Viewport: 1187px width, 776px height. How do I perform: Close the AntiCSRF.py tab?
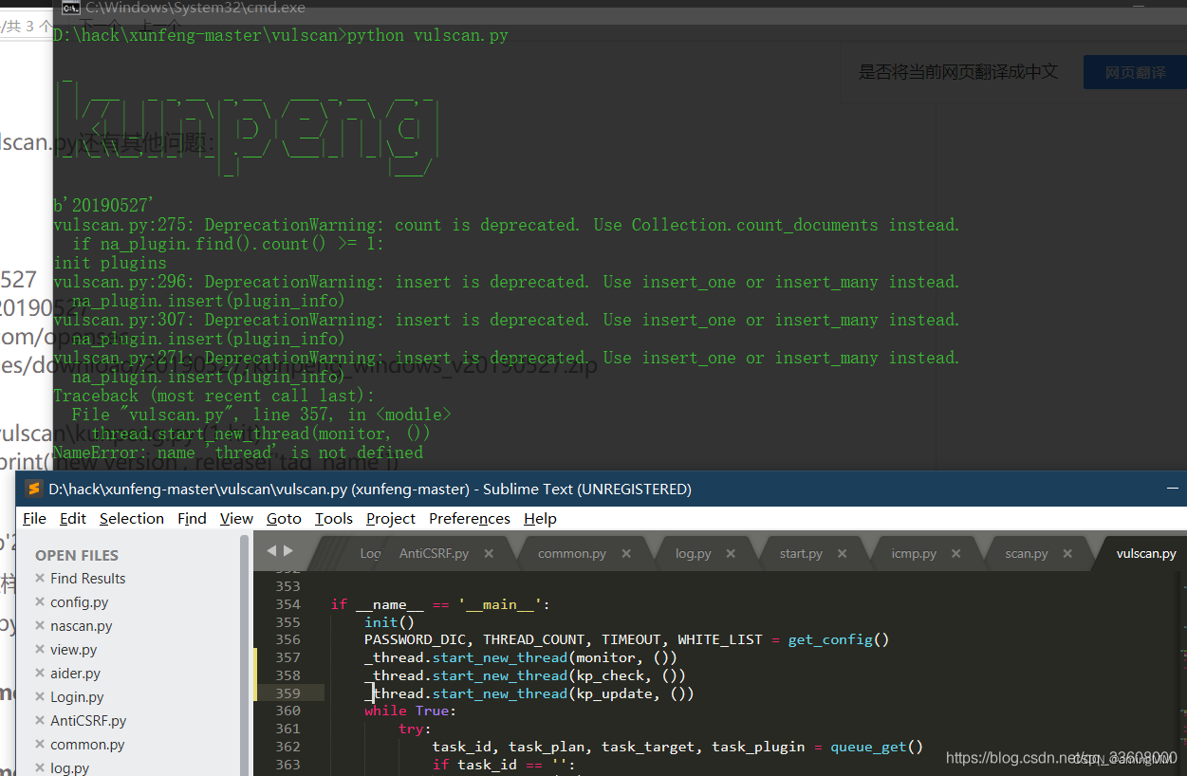(489, 553)
